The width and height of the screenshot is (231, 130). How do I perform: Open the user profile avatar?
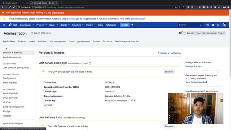click(x=225, y=25)
